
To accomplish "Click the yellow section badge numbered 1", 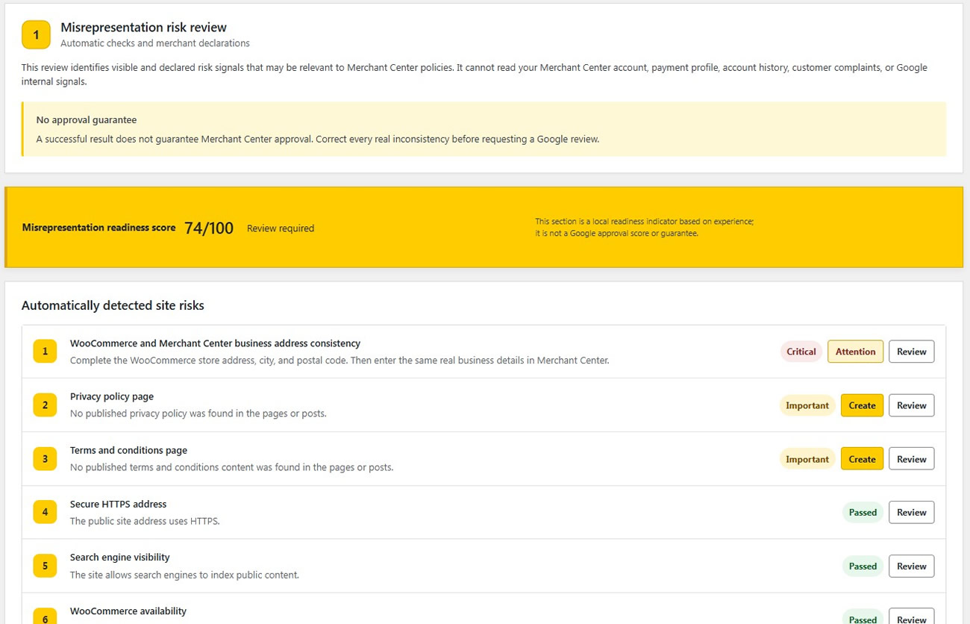I will coord(36,35).
